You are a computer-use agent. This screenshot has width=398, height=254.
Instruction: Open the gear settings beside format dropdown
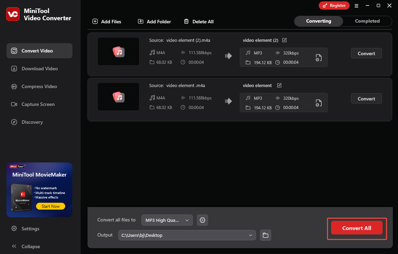tap(202, 220)
